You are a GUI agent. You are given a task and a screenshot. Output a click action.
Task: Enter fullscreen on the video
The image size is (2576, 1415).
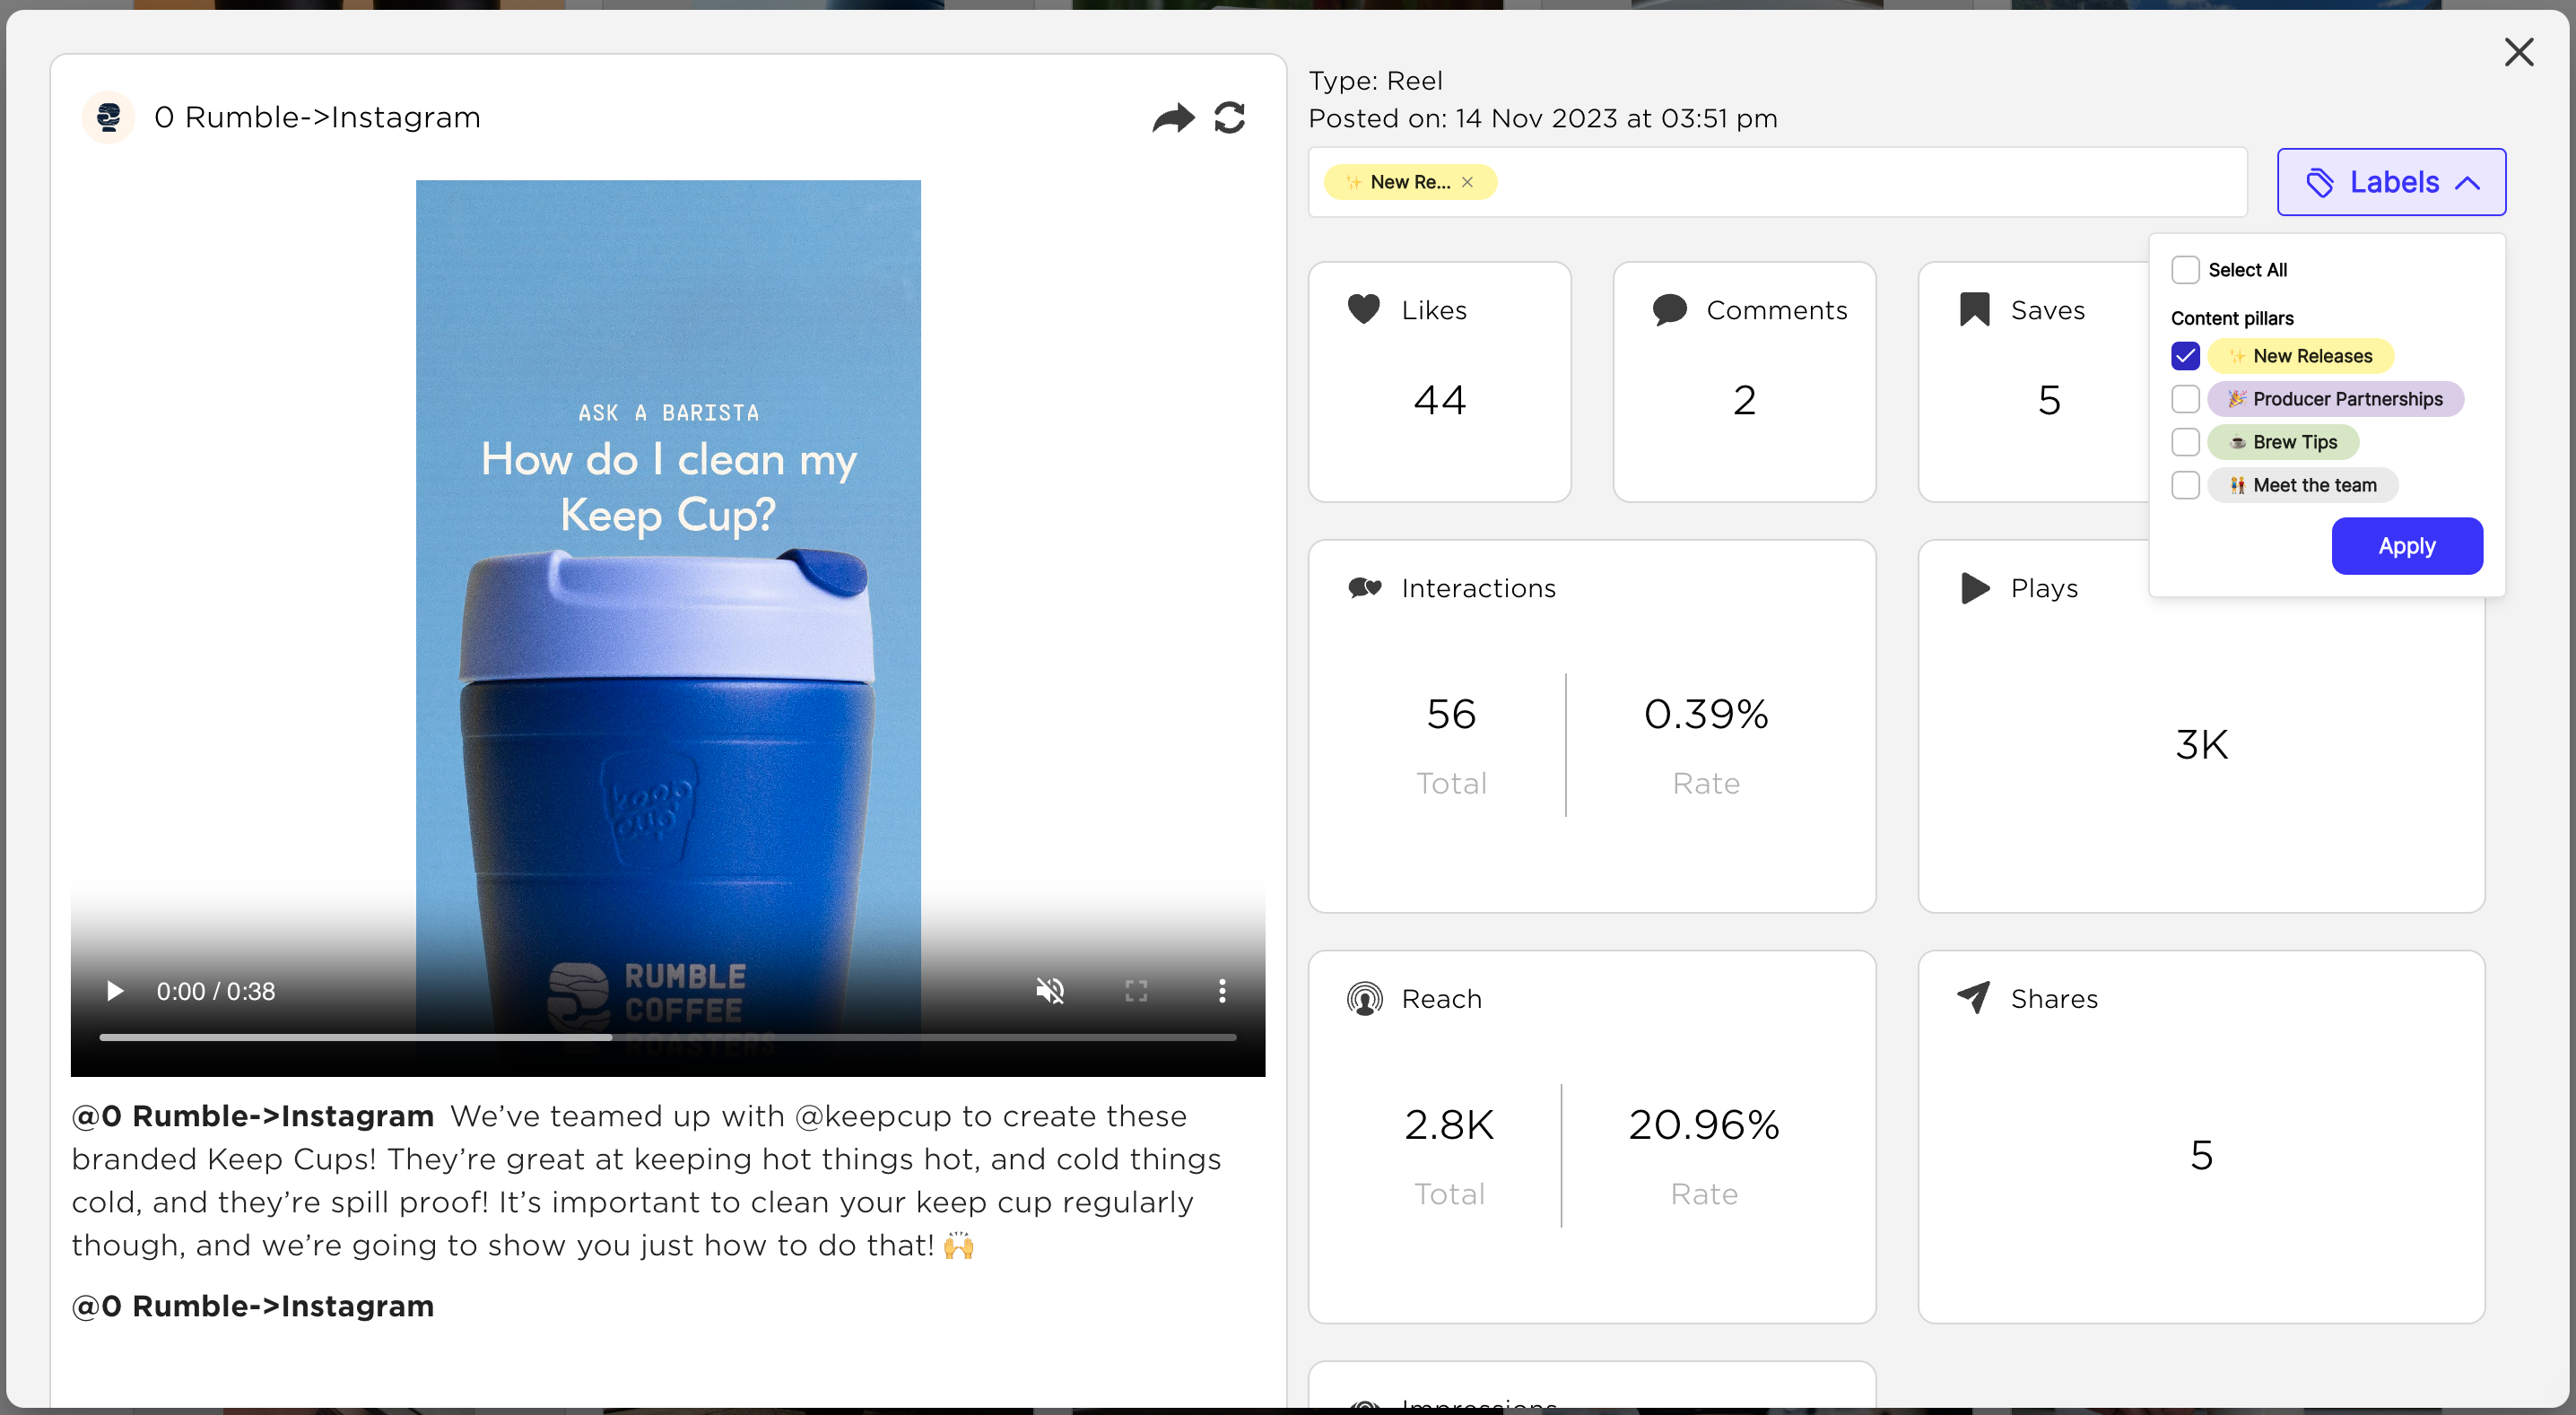tap(1136, 991)
